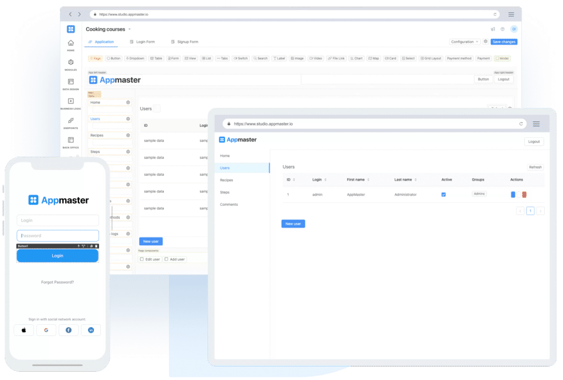This screenshot has width=563, height=380.
Task: Click Refresh button above users table
Action: pyautogui.click(x=535, y=167)
